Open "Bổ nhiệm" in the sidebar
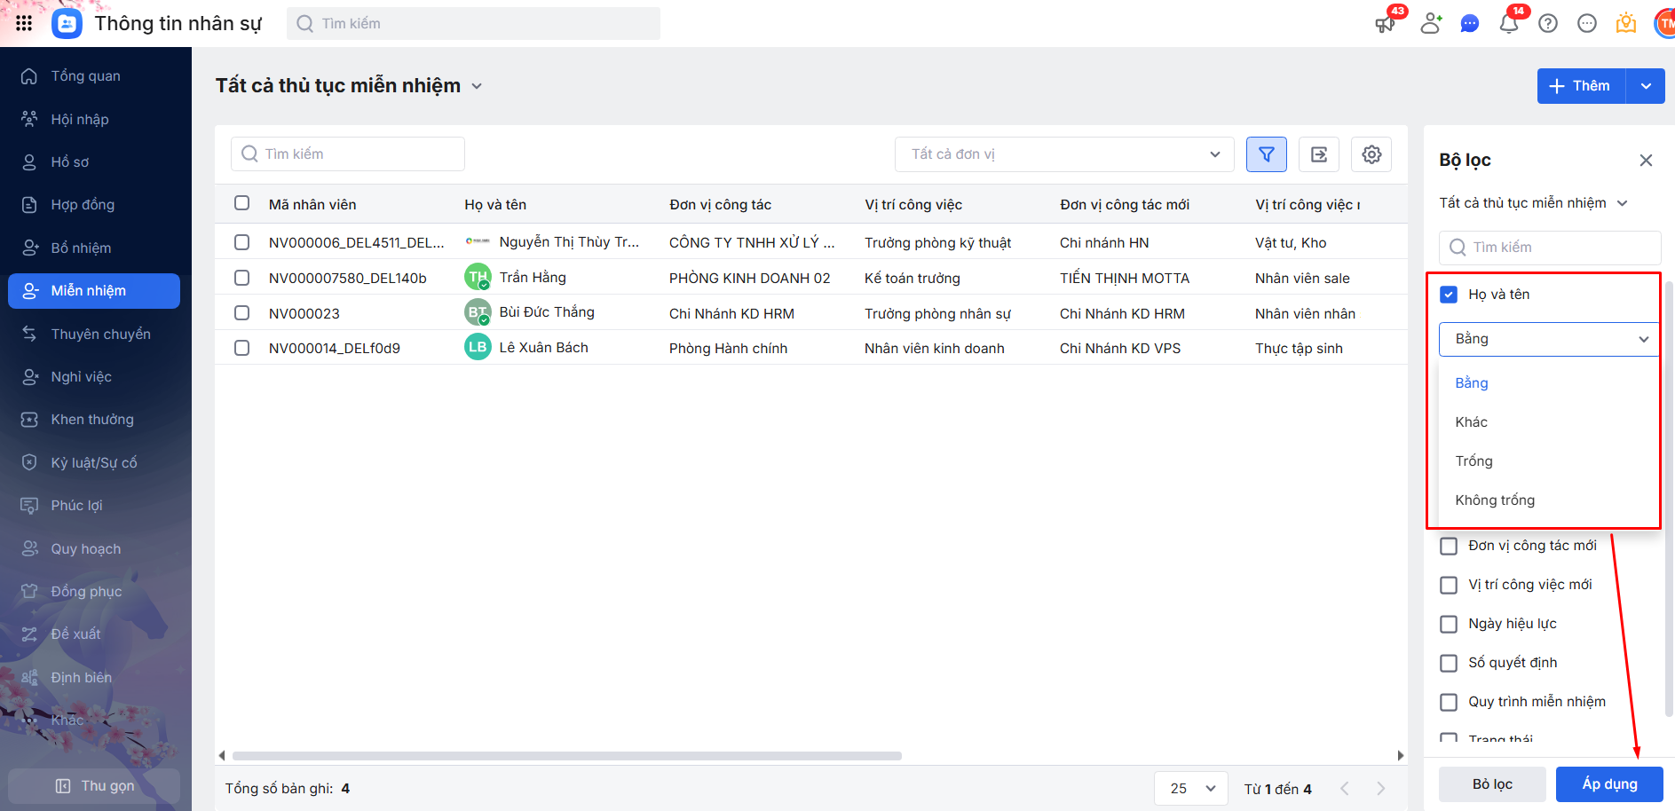The height and width of the screenshot is (811, 1675). [x=81, y=248]
